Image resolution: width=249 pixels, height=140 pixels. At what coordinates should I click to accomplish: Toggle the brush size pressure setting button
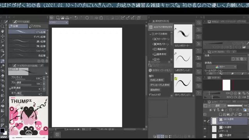coord(44,79)
